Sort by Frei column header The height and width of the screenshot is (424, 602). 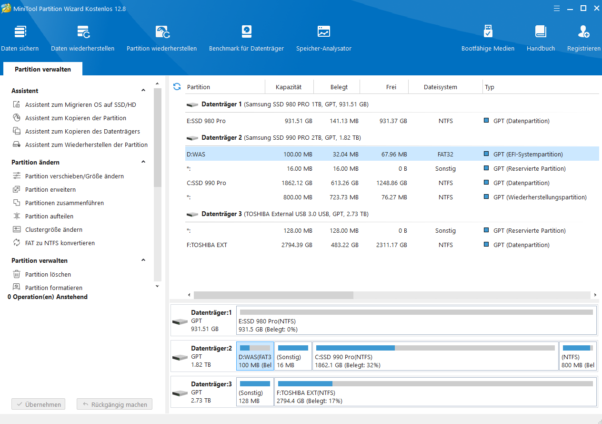click(x=384, y=87)
